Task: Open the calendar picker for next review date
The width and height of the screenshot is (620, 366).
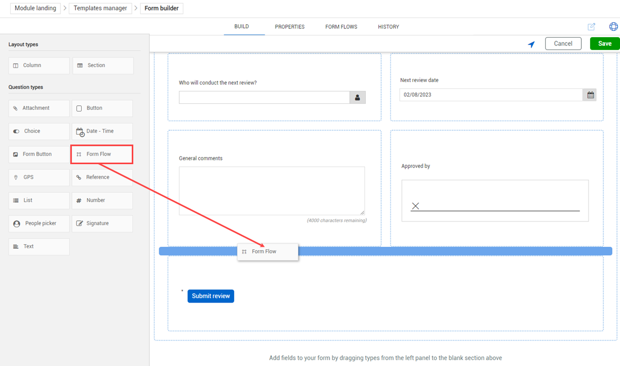Action: 590,95
